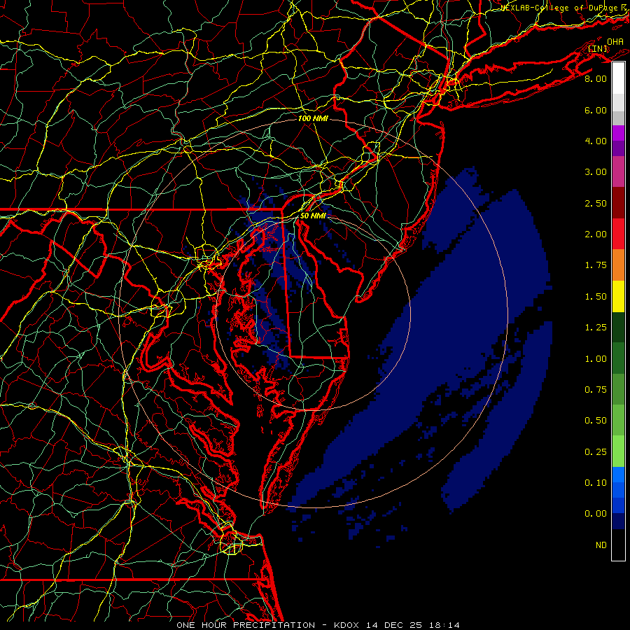Click the 0.00 legend value
Screen dimensions: 630x630
pyautogui.click(x=596, y=514)
